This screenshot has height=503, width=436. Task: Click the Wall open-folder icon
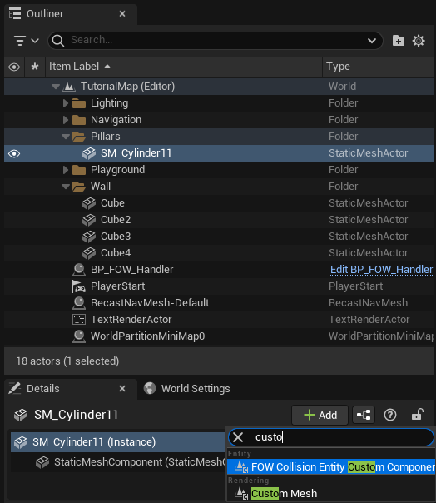click(79, 187)
